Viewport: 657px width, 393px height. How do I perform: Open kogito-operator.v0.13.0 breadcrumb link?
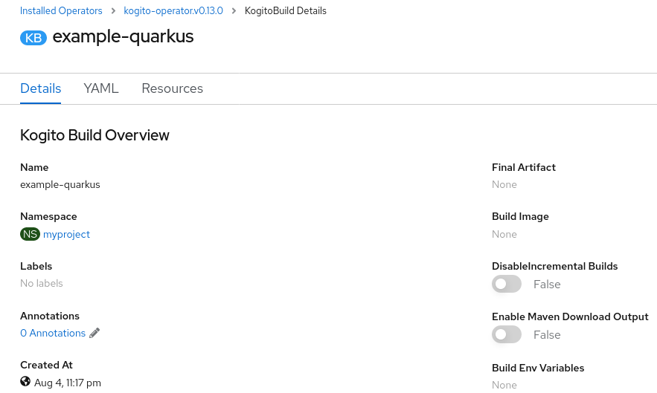[x=173, y=11]
